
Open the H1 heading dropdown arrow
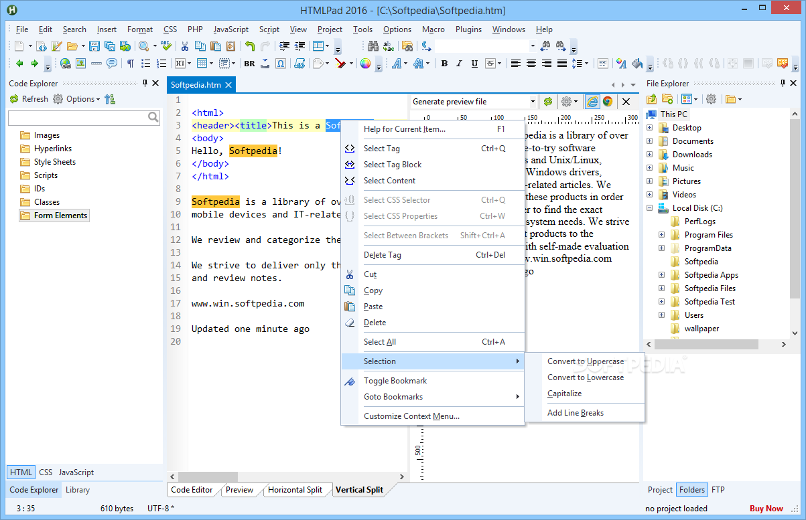pyautogui.click(x=189, y=64)
